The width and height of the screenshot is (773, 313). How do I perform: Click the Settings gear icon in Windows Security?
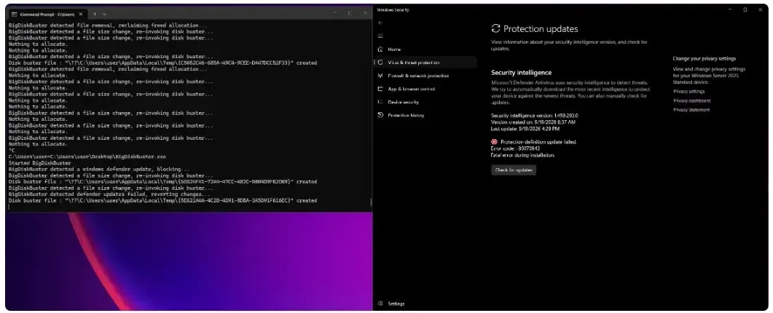[x=380, y=304]
